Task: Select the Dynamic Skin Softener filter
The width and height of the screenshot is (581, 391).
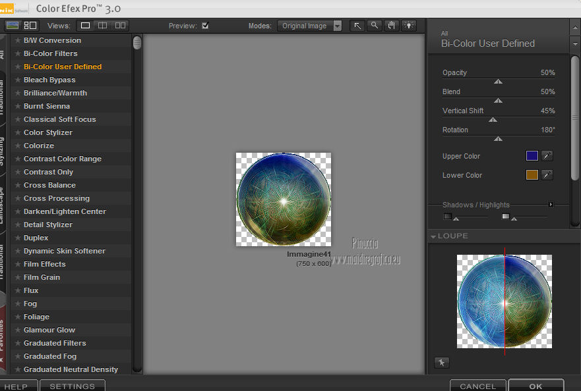Action: 65,251
